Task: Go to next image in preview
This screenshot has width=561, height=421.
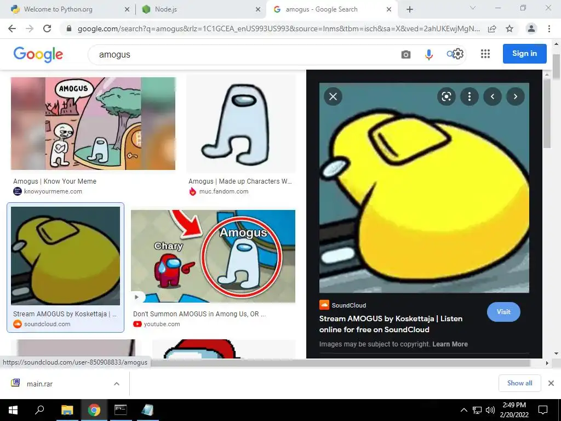Action: point(516,96)
